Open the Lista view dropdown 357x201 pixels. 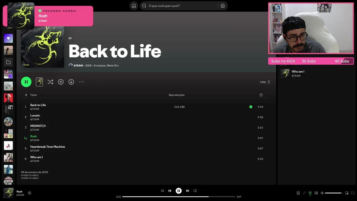pyautogui.click(x=265, y=82)
